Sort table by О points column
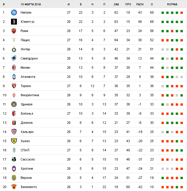This screenshot has height=191, width=187. pos(152,4)
